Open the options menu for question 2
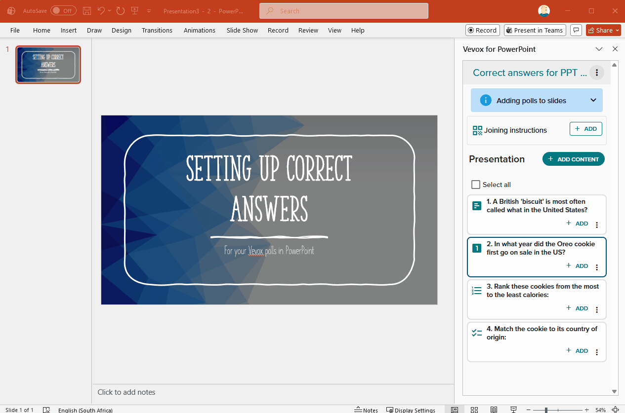 tap(597, 267)
